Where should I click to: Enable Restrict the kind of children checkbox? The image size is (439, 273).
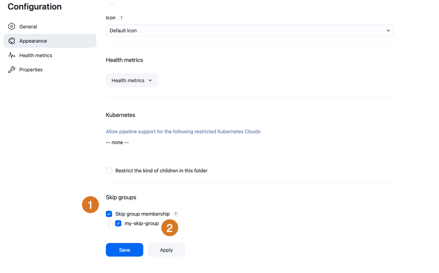pyautogui.click(x=109, y=170)
